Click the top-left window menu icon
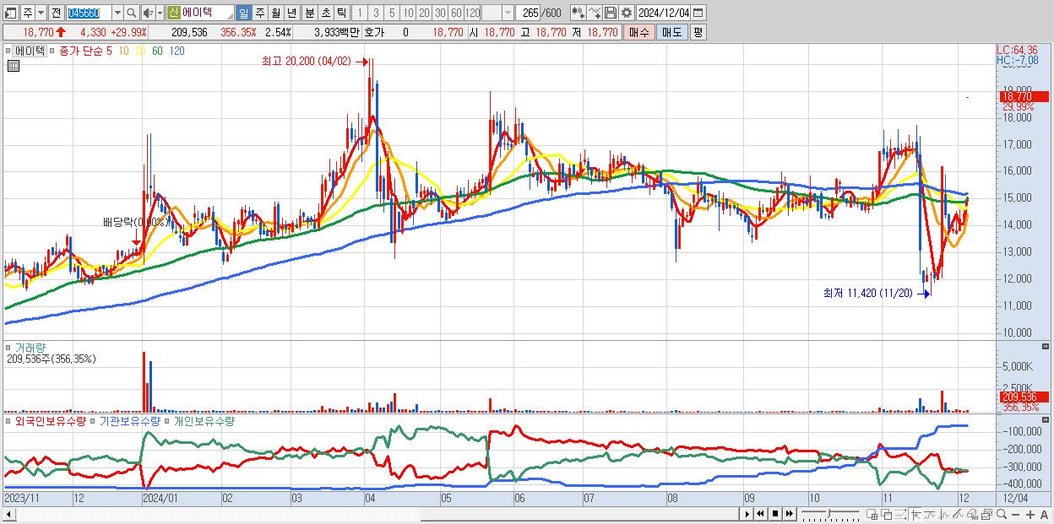 [x=10, y=13]
